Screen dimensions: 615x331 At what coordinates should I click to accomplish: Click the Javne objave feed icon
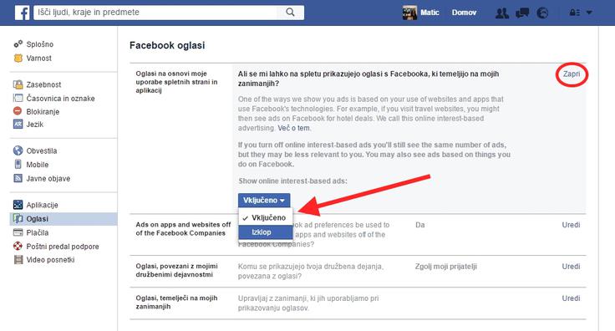18,178
